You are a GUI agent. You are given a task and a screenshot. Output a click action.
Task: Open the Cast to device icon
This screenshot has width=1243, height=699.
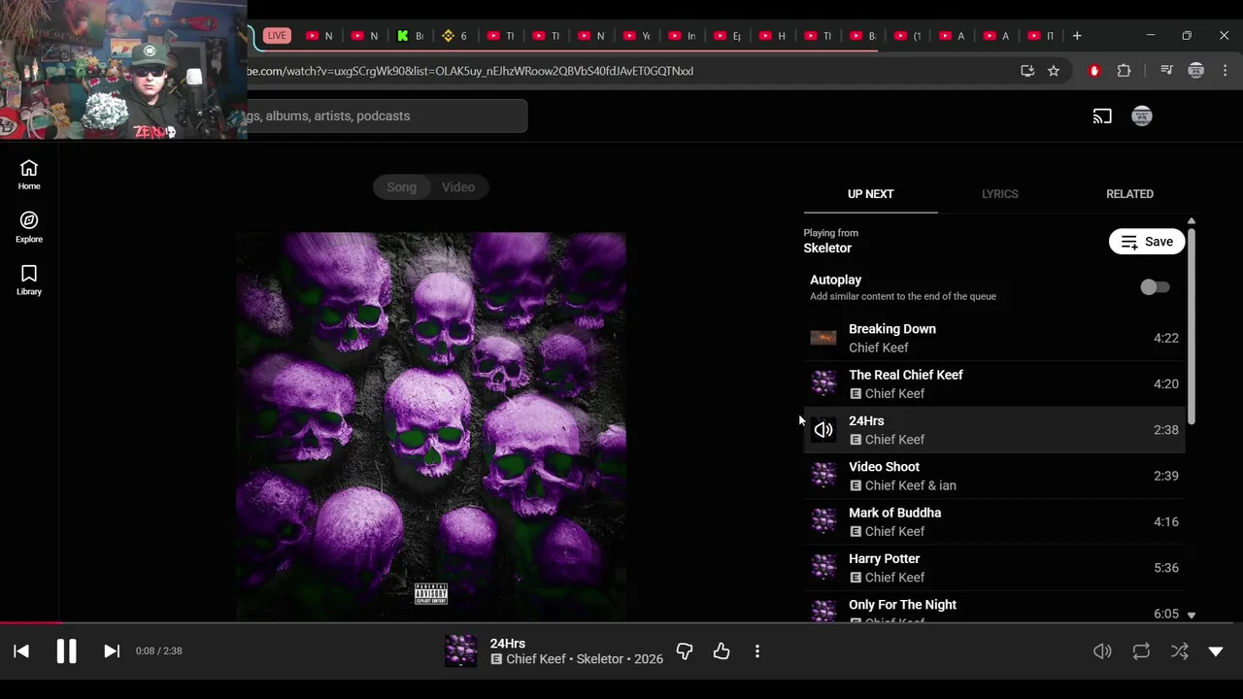pyautogui.click(x=1102, y=116)
